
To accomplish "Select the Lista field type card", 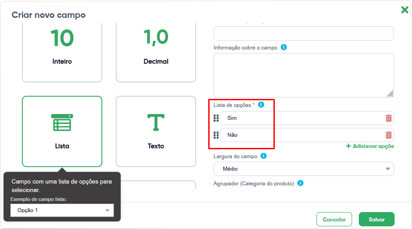I will tap(62, 131).
